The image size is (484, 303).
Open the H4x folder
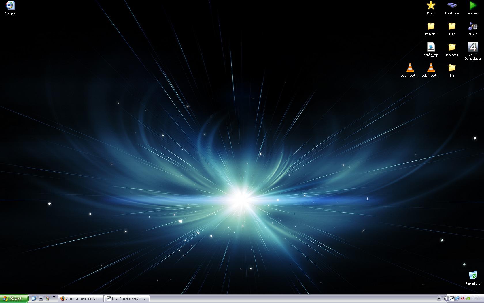click(452, 29)
